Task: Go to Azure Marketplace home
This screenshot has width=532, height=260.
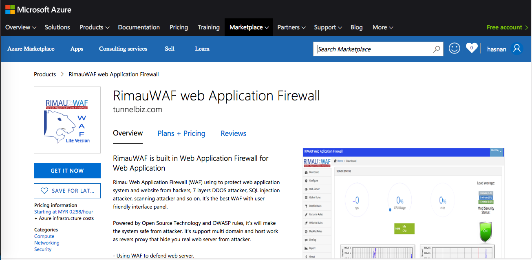Action: (31, 49)
